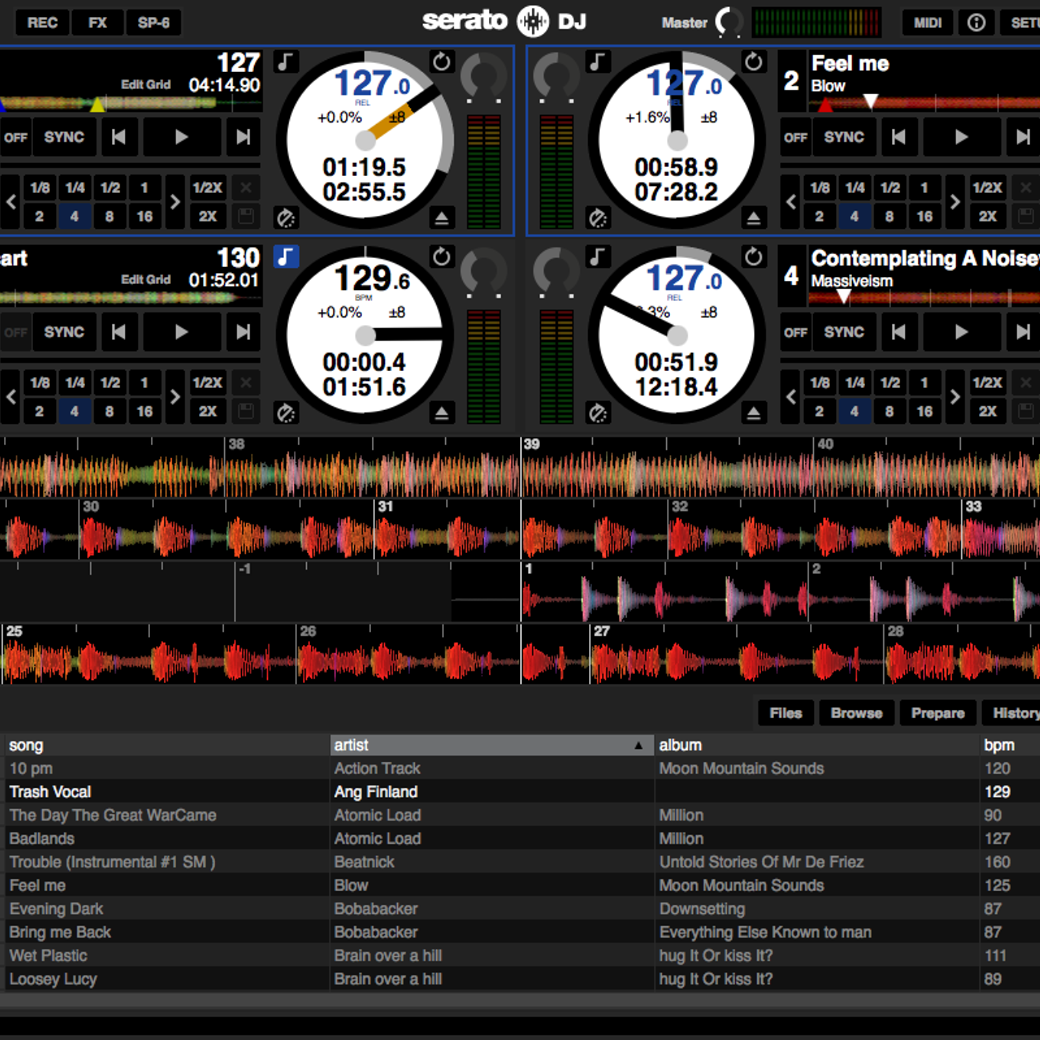
Task: Halve loop with 1/2X on deck 1
Action: click(x=207, y=188)
